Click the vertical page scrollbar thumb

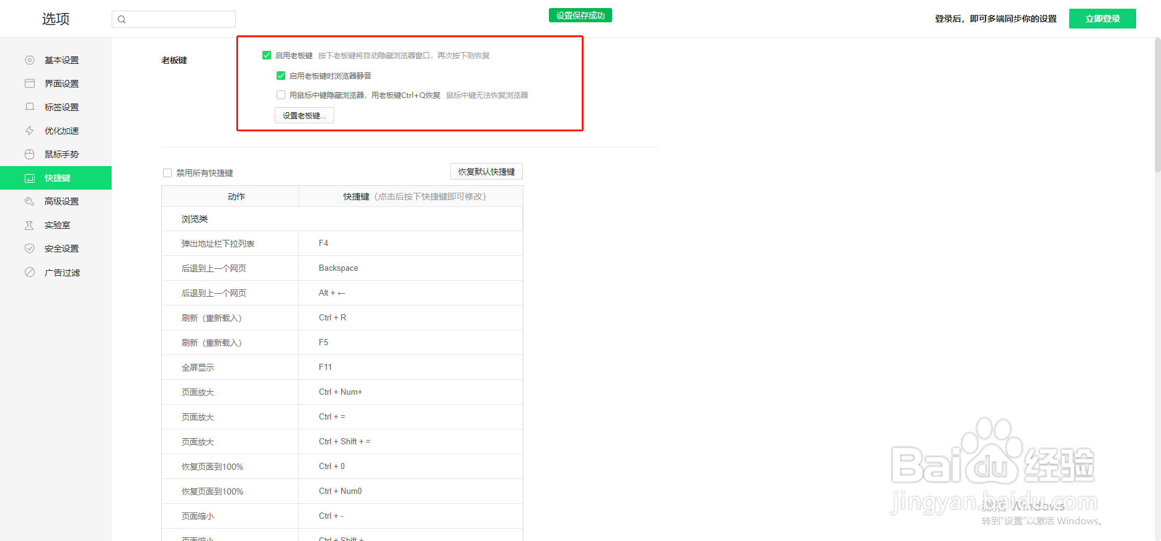pyautogui.click(x=1157, y=105)
